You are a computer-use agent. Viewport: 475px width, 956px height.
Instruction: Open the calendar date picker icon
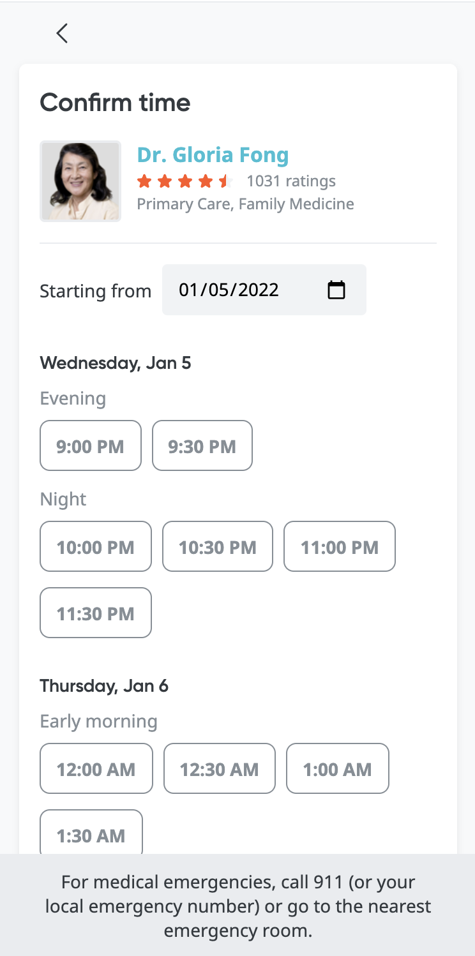(336, 290)
